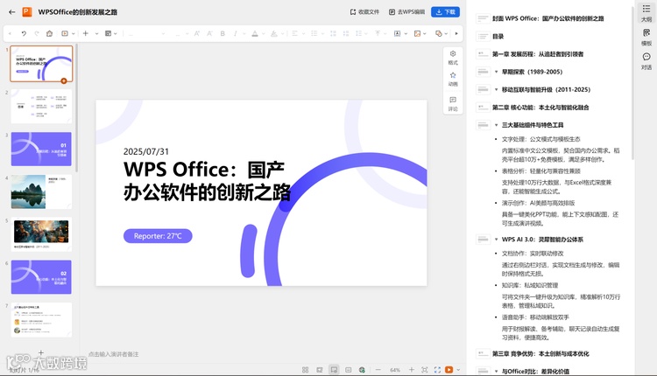Click the zoom in plus button
The width and height of the screenshot is (657, 376).
pos(412,370)
